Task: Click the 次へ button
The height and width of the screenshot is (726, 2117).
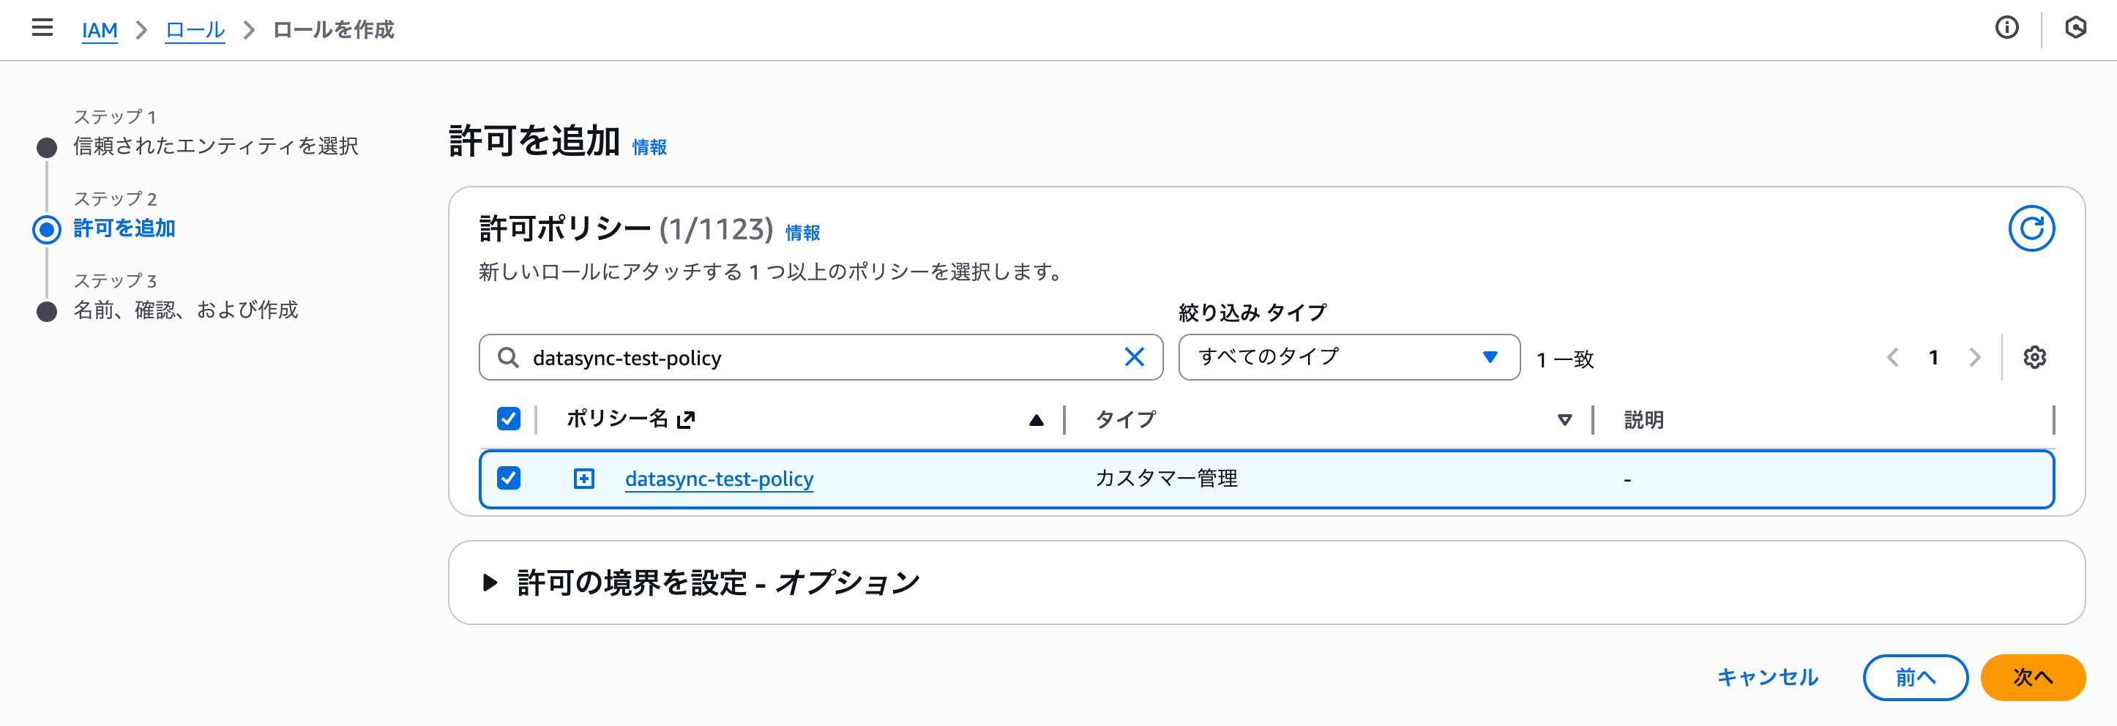Action: coord(2032,677)
